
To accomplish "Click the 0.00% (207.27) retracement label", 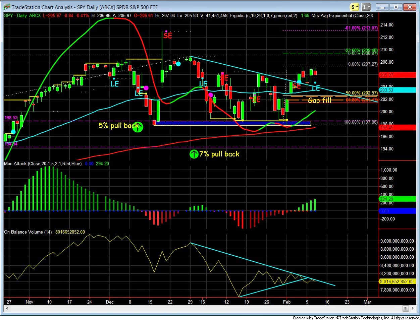I will [363, 64].
